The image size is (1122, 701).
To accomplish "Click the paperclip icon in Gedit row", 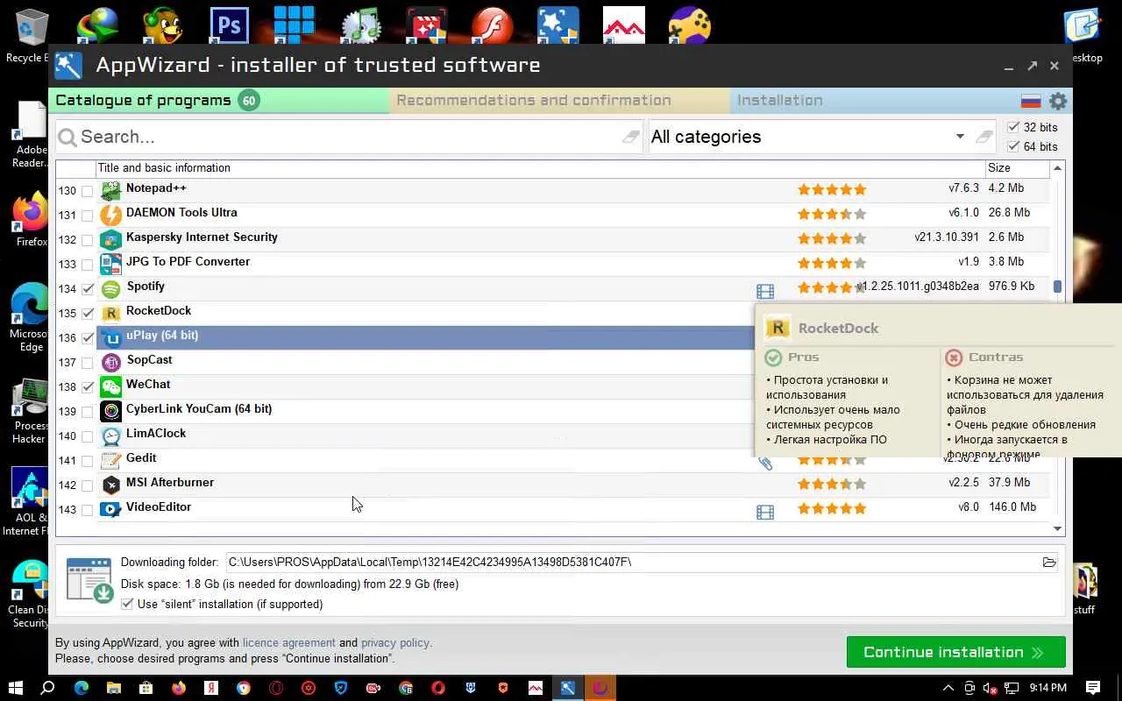I will 765,463.
